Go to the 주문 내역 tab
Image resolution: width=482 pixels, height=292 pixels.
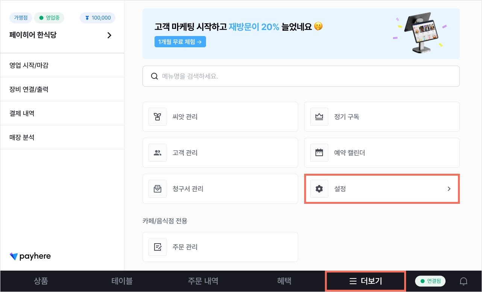click(203, 281)
